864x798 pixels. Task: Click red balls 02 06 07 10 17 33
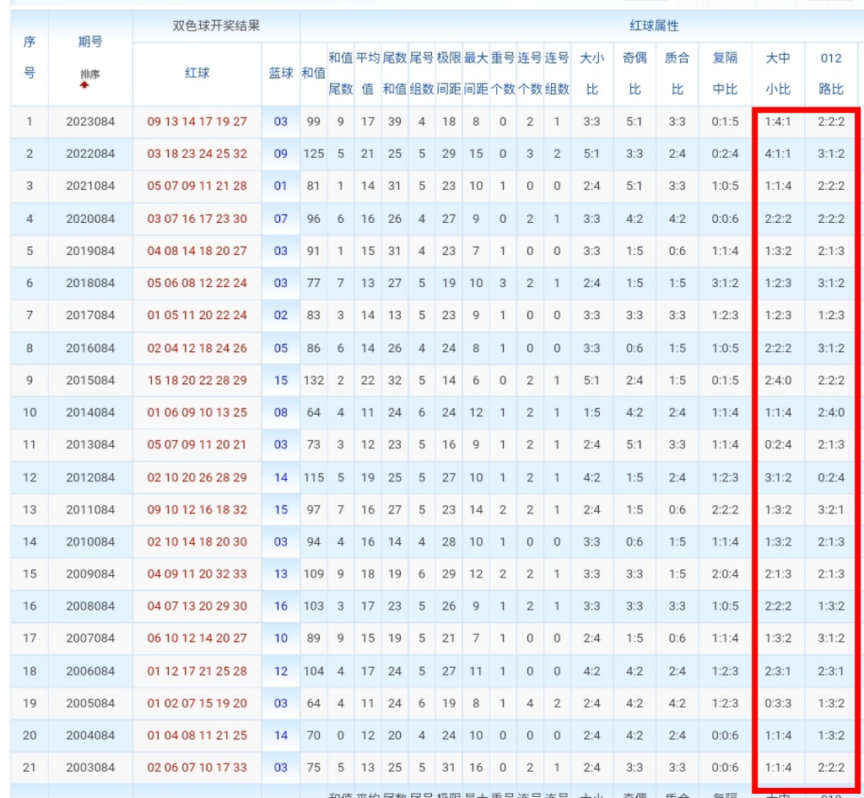click(x=197, y=768)
